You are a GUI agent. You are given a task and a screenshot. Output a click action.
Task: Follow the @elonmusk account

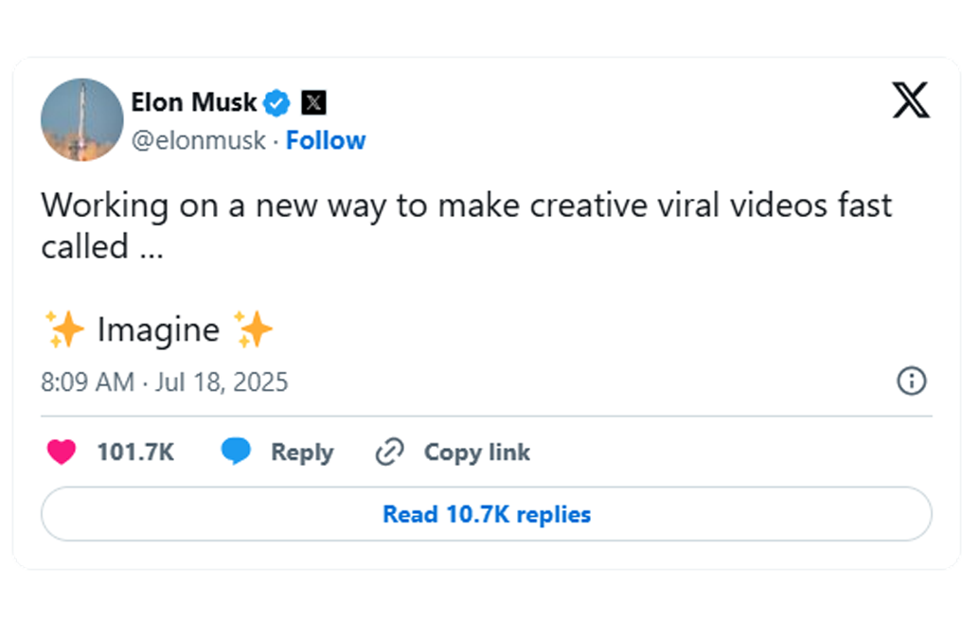pyautogui.click(x=326, y=140)
